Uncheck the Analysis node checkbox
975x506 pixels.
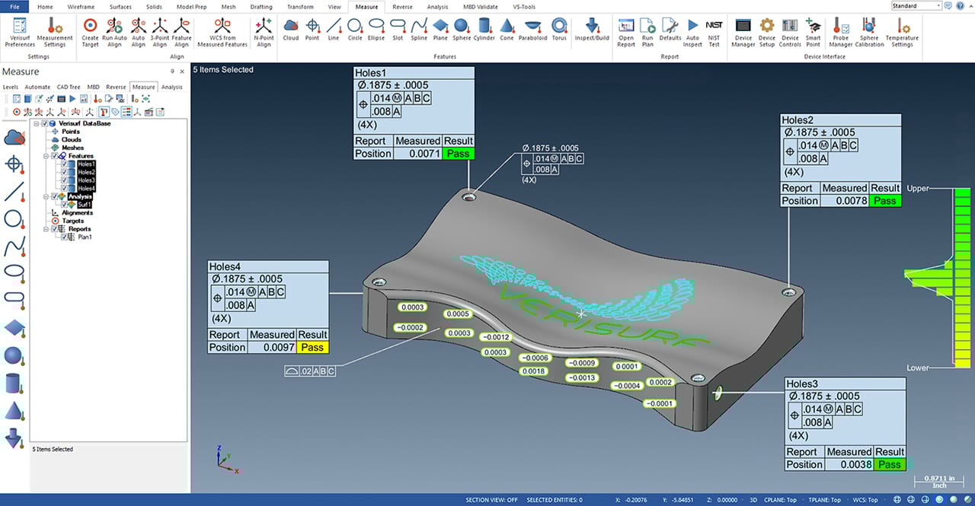54,196
